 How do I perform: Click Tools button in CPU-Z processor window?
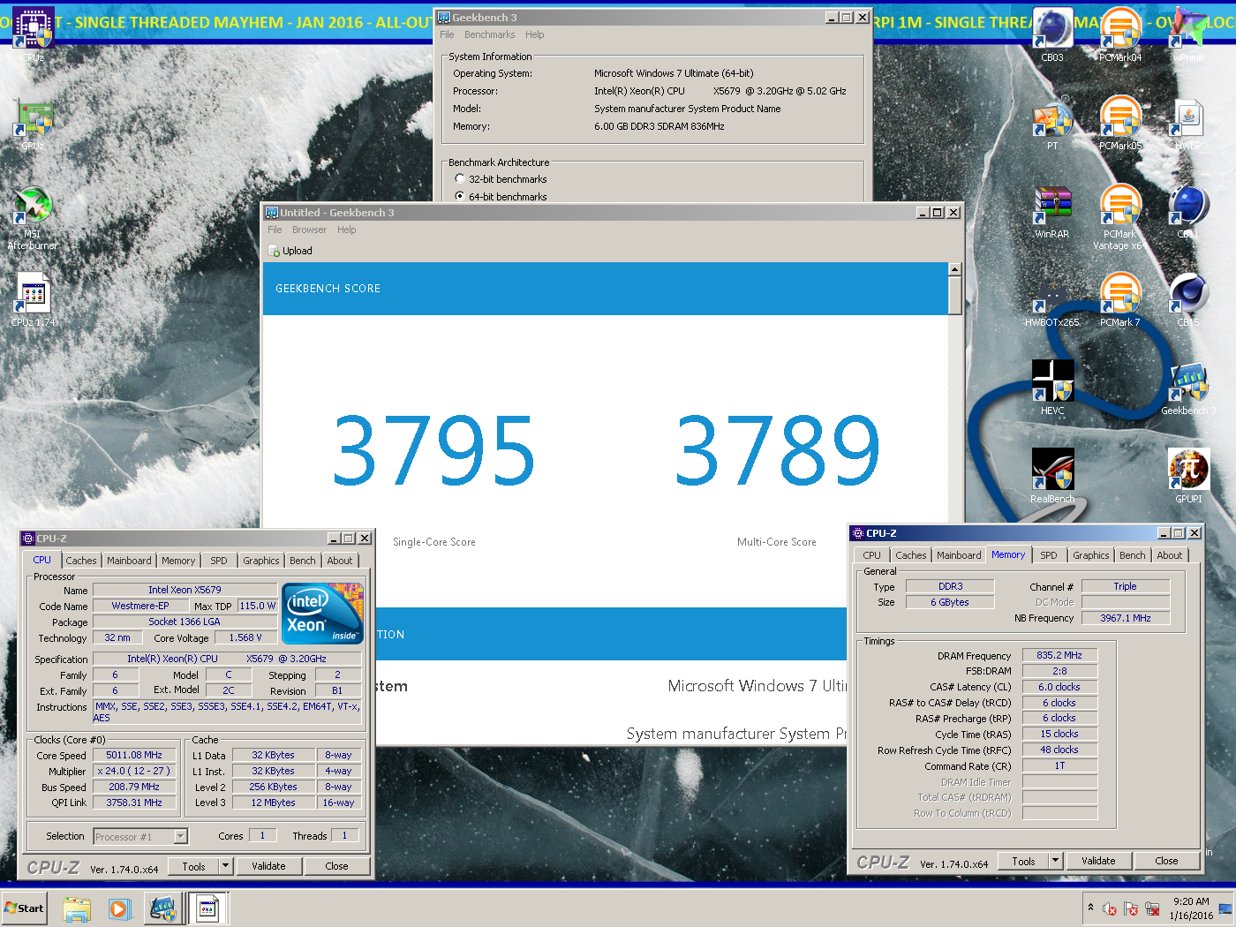(193, 866)
